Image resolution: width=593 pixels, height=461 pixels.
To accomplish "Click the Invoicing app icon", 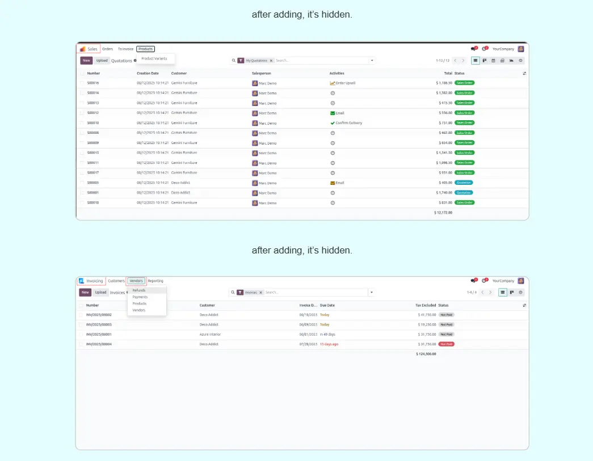I will [82, 281].
